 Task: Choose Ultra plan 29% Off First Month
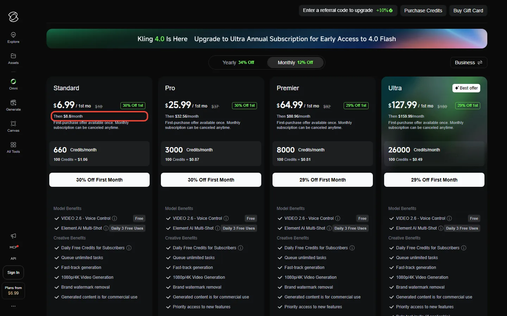click(434, 180)
